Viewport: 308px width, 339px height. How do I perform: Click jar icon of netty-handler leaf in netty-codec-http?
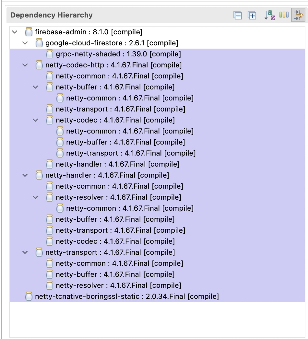click(50, 164)
